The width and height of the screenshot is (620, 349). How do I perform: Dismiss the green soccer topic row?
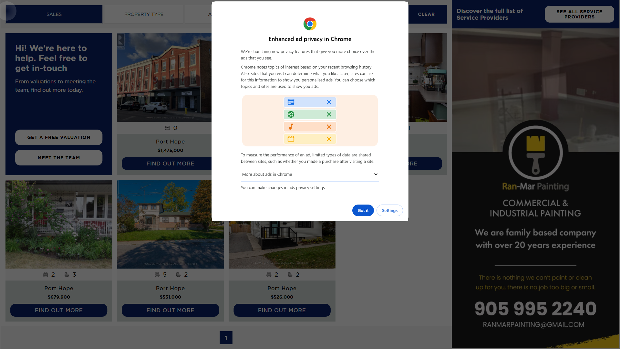coord(329,114)
